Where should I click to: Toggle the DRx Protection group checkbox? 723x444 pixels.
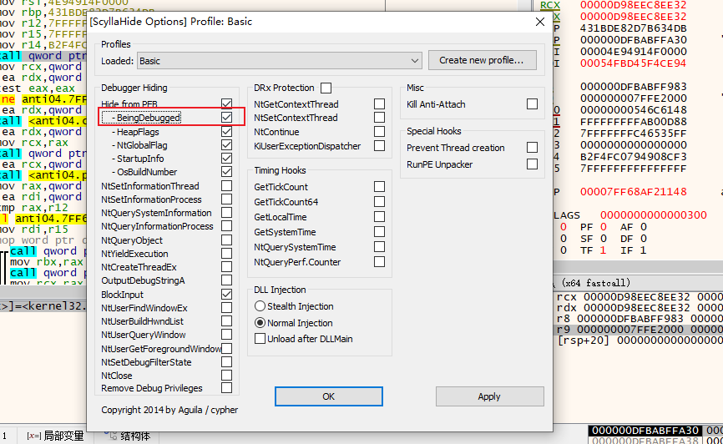pyautogui.click(x=326, y=88)
